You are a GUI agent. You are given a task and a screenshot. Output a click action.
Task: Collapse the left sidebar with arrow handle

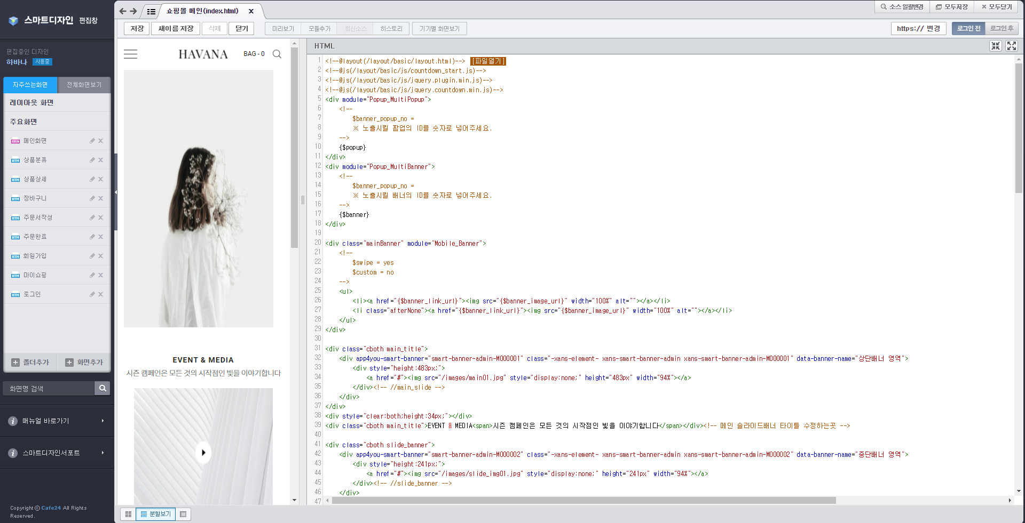tap(116, 192)
